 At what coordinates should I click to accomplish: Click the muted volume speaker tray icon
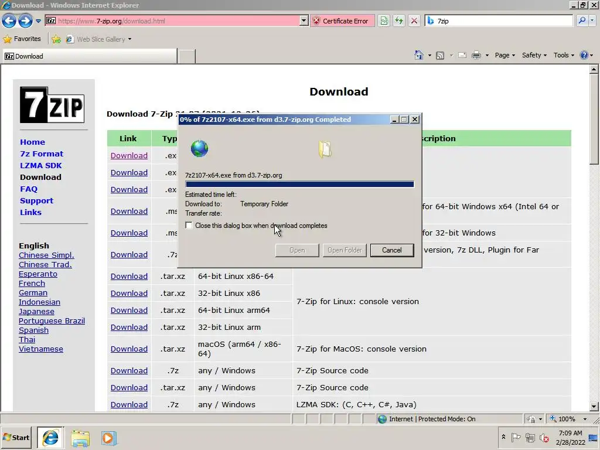pos(544,437)
